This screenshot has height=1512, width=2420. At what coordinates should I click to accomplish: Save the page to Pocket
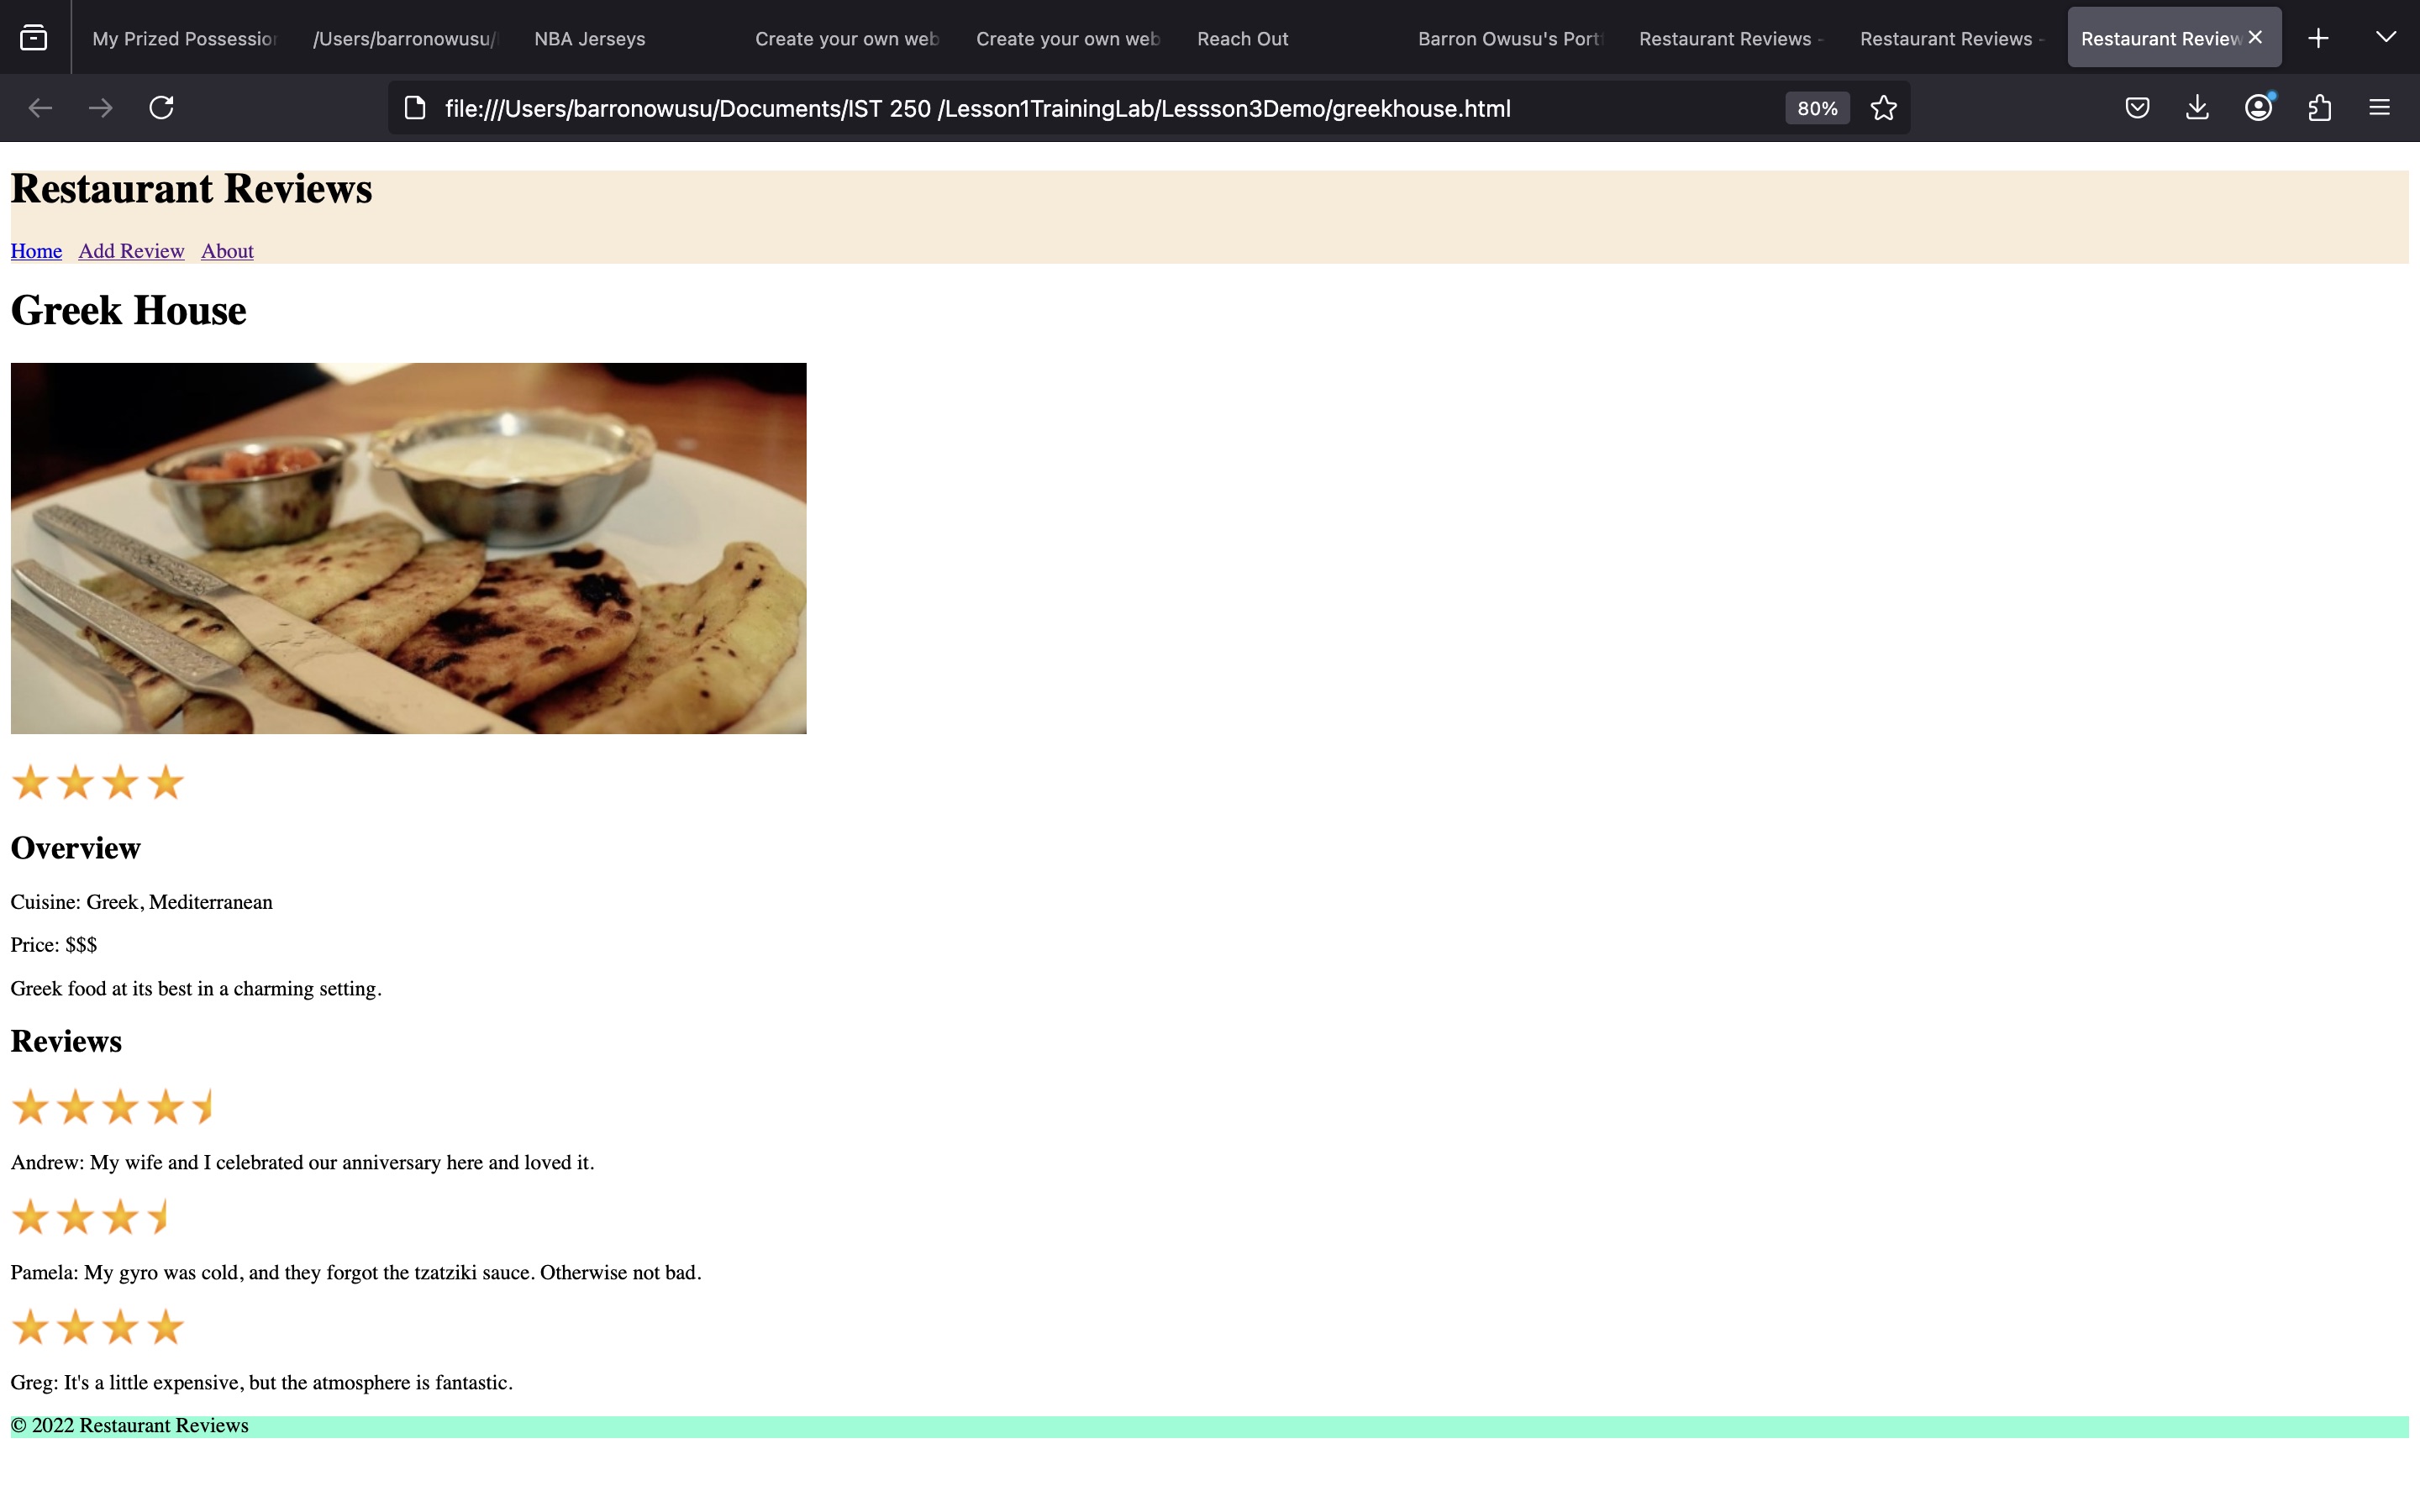click(2136, 107)
